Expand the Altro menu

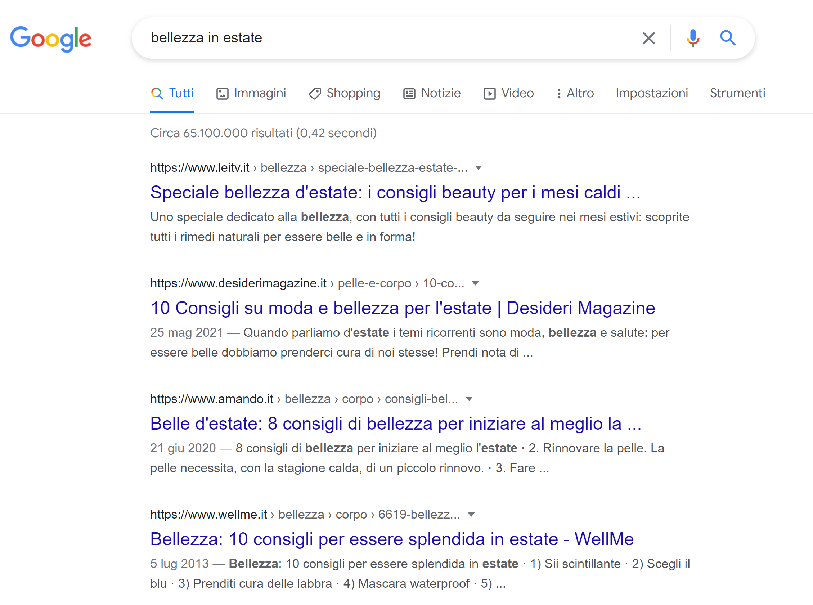[x=575, y=93]
